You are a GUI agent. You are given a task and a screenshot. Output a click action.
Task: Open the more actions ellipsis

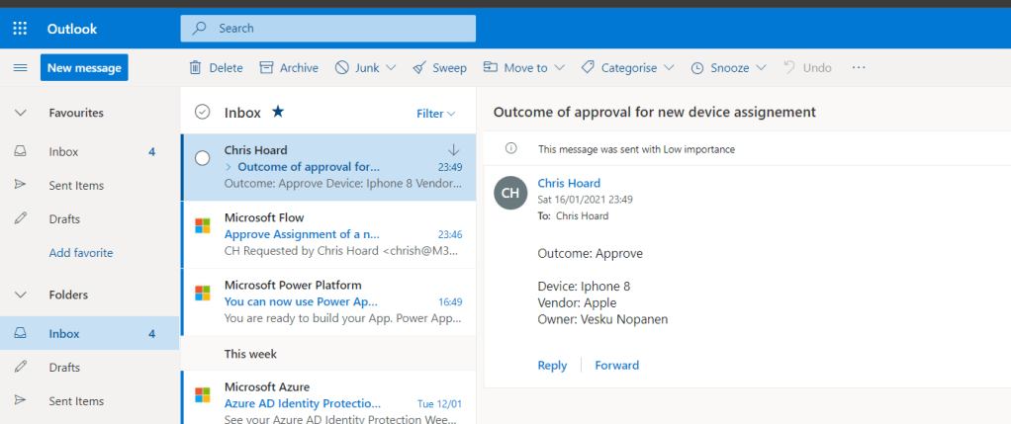coord(858,67)
